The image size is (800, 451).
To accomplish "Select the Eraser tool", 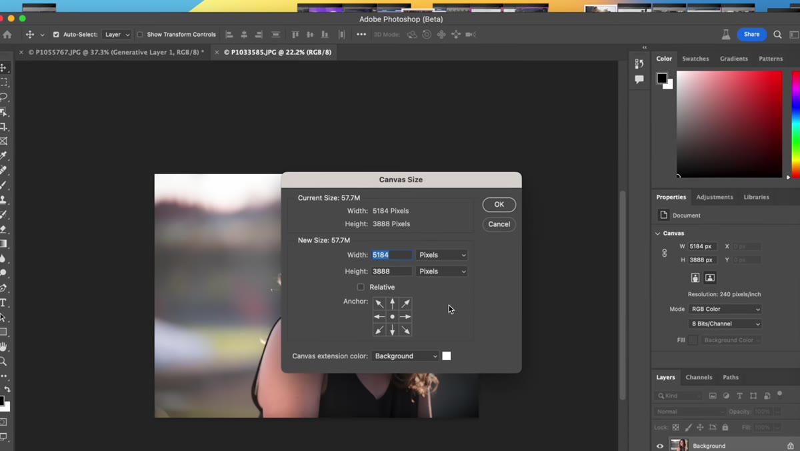I will click(x=3, y=229).
